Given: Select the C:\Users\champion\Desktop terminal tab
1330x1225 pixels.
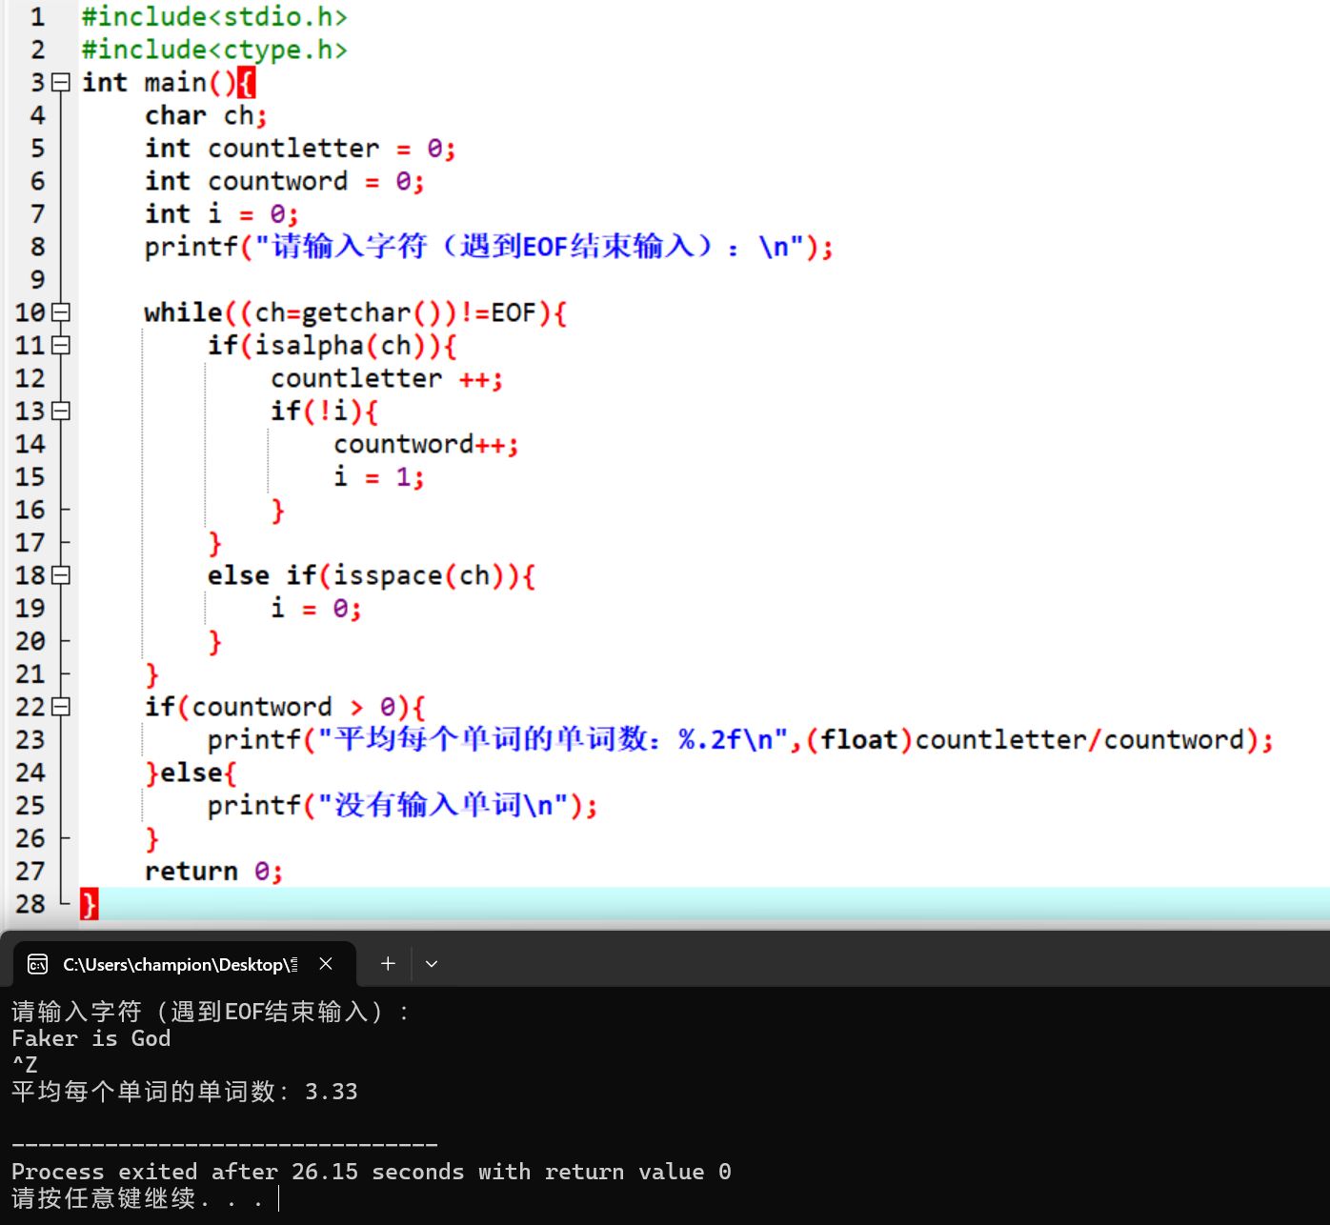Looking at the screenshot, I should pyautogui.click(x=185, y=964).
